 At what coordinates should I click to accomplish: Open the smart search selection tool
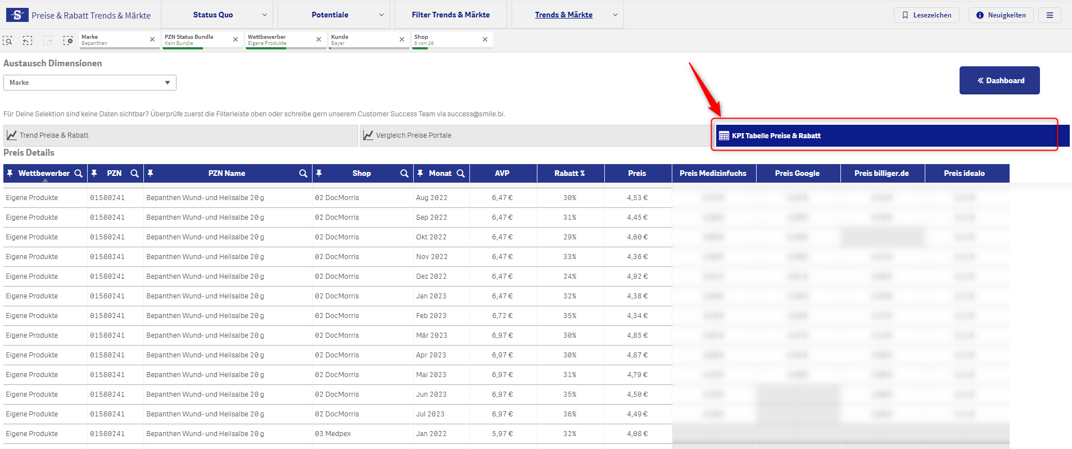[8, 40]
